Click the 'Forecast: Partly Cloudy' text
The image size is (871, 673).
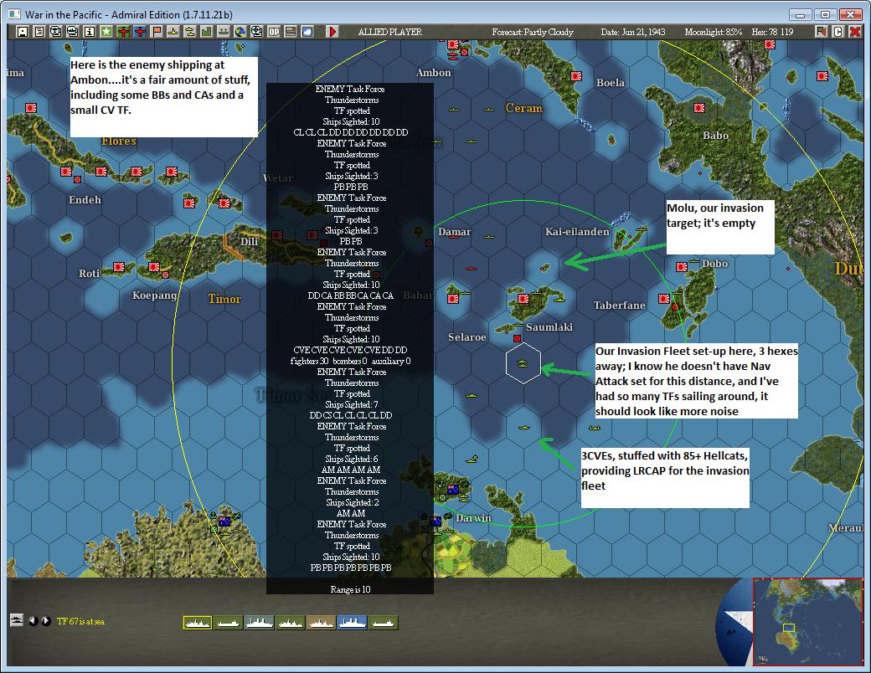point(532,32)
